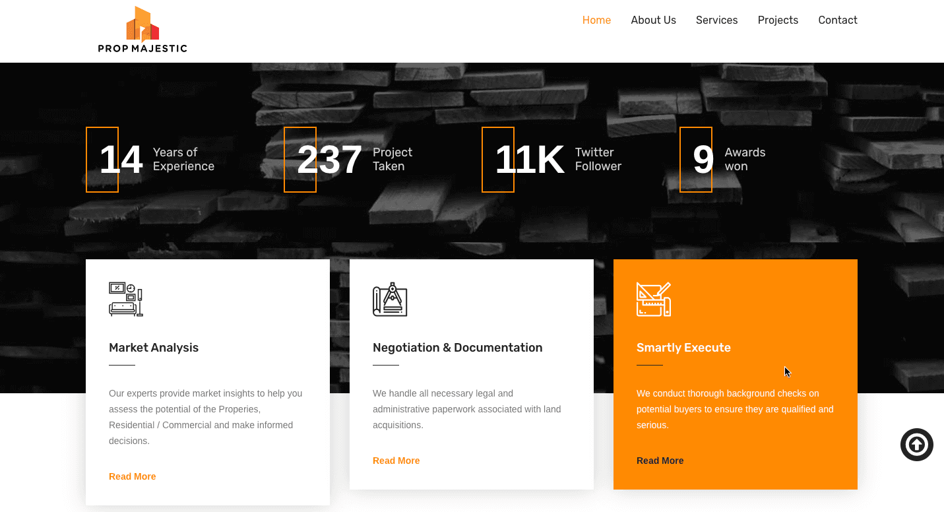Open the Services menu item
Image resolution: width=944 pixels, height=512 pixels.
tap(716, 20)
